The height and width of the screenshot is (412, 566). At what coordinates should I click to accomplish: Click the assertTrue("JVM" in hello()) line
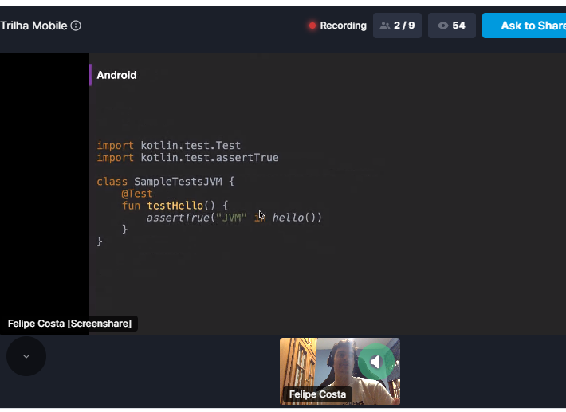pyautogui.click(x=234, y=218)
